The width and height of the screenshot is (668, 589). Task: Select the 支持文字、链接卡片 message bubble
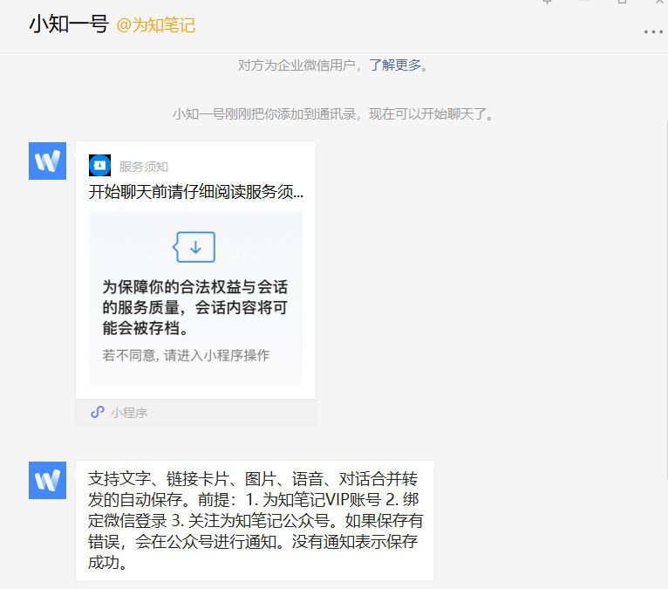point(255,521)
